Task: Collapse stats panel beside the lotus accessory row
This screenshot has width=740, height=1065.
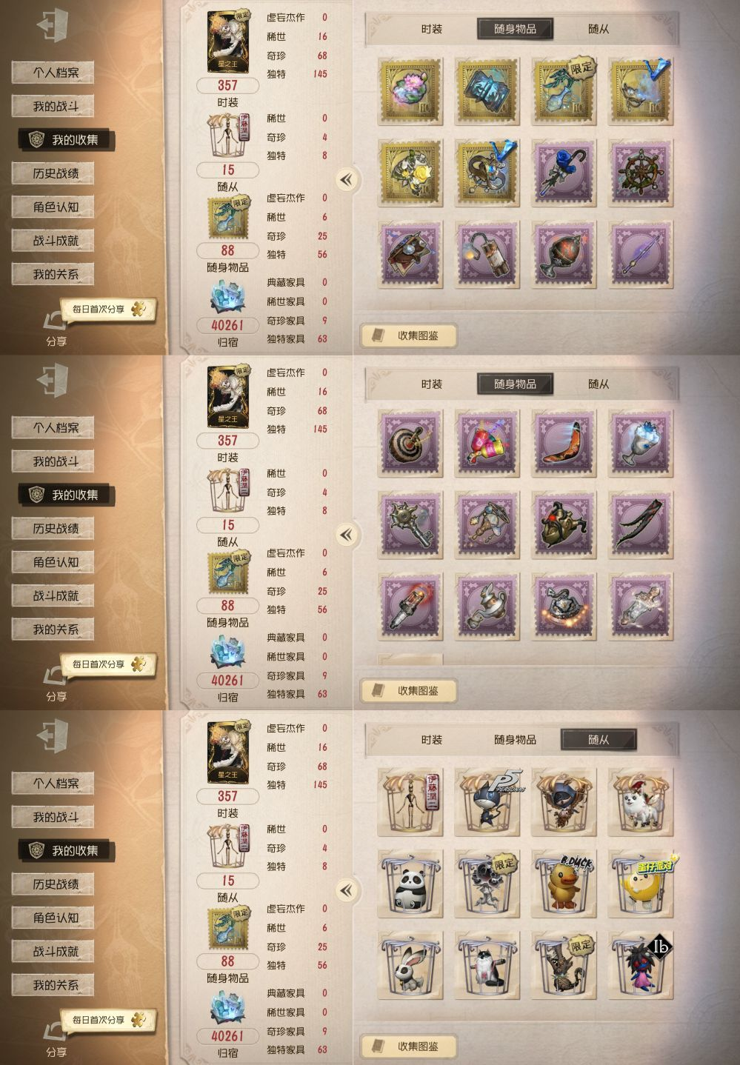Action: click(x=346, y=179)
